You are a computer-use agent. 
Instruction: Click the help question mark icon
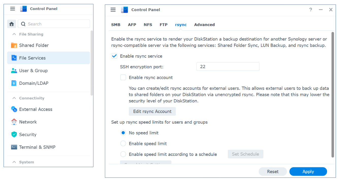311,10
